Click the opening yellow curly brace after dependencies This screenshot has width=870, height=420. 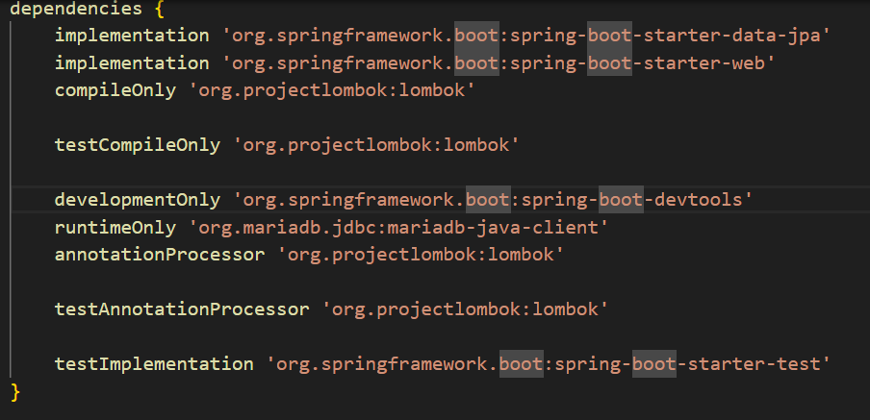[160, 9]
